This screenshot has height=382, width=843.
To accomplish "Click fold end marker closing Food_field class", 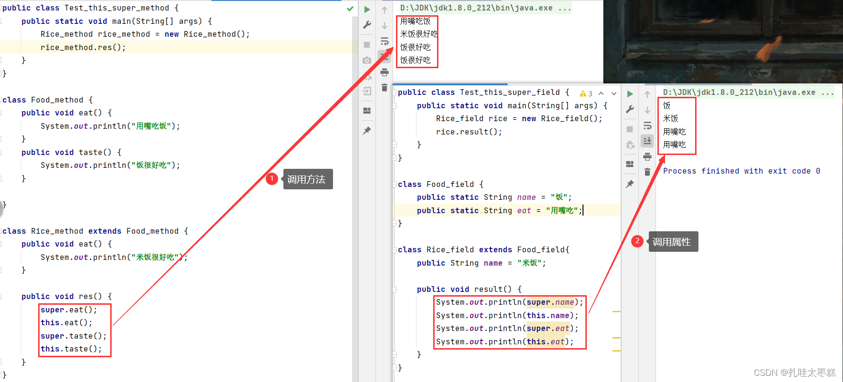I will pyautogui.click(x=395, y=223).
